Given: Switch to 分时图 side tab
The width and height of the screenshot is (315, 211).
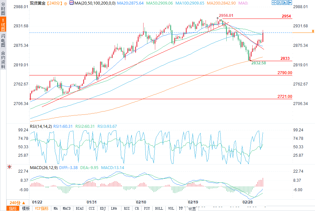Looking at the screenshot, I should tap(3, 8).
